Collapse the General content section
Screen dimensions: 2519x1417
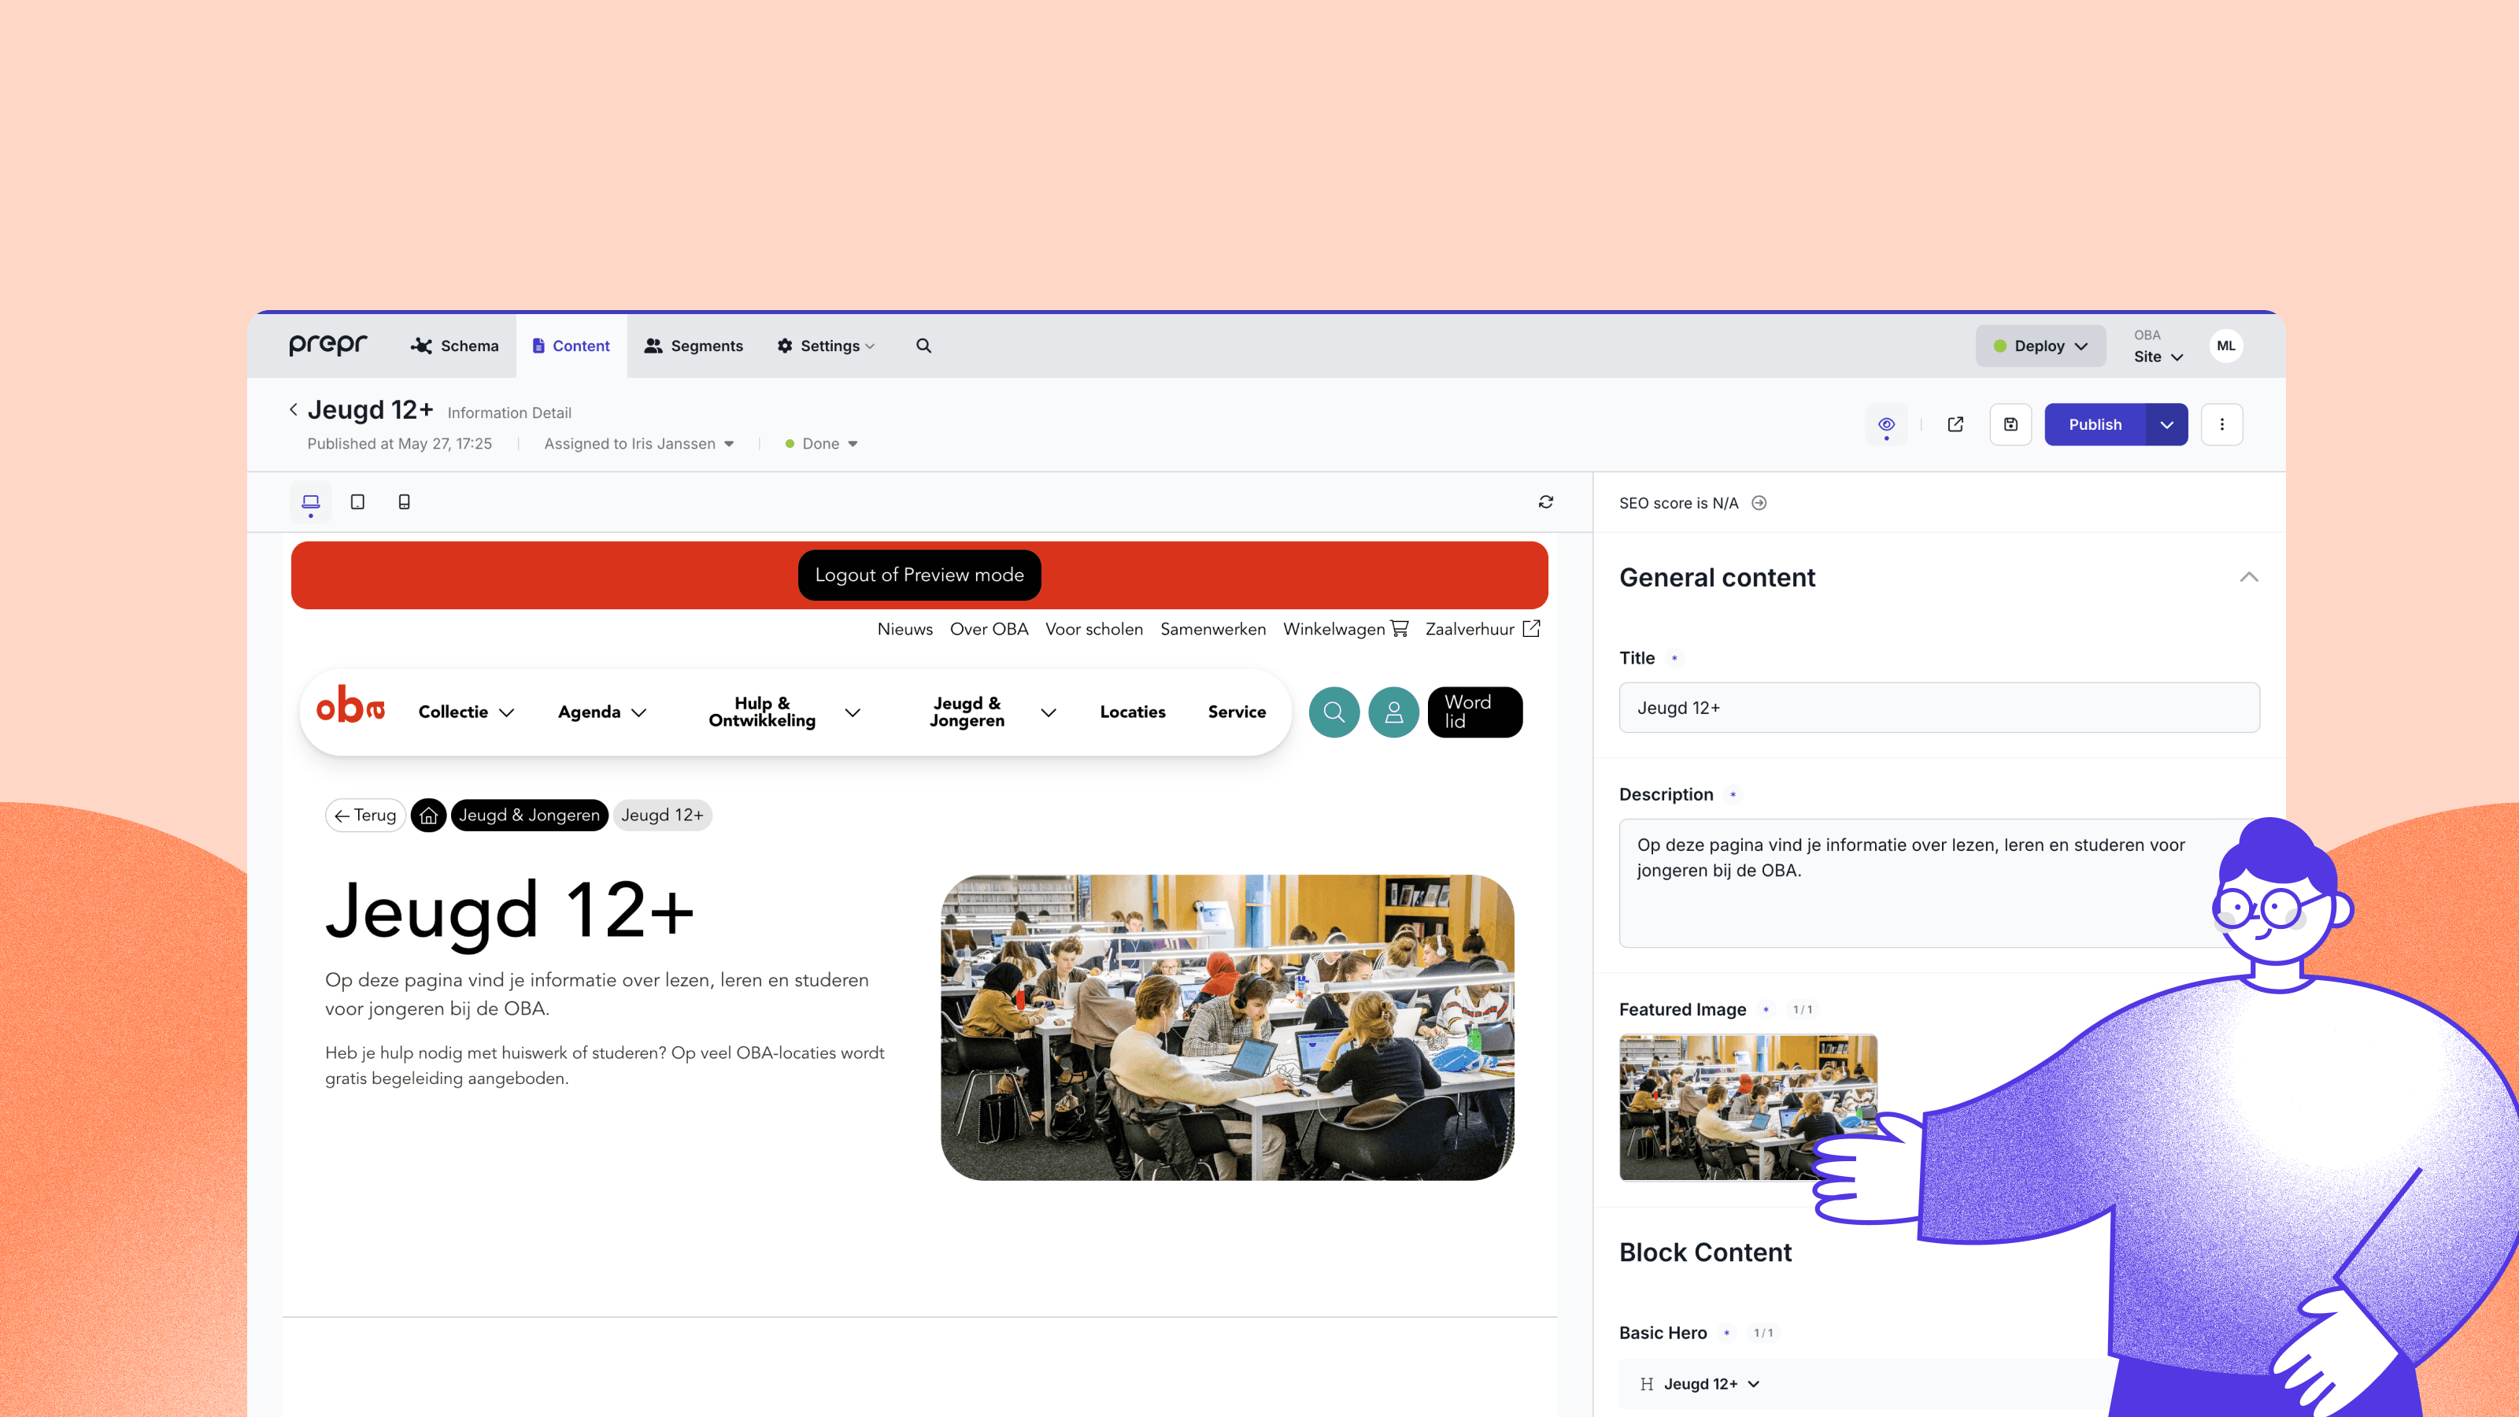pyautogui.click(x=2249, y=577)
